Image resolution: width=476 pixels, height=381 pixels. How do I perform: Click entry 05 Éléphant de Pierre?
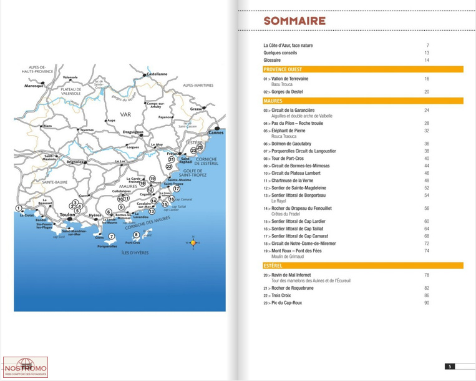click(x=284, y=131)
